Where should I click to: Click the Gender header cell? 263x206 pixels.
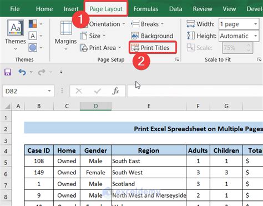95,150
